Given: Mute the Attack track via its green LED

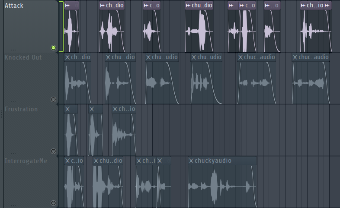Looking at the screenshot, I should coord(53,47).
